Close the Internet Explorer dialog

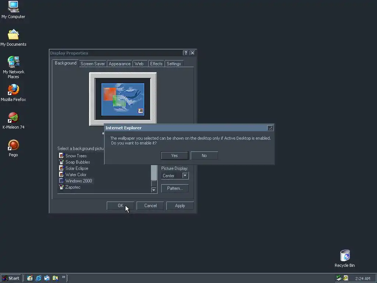click(x=270, y=128)
